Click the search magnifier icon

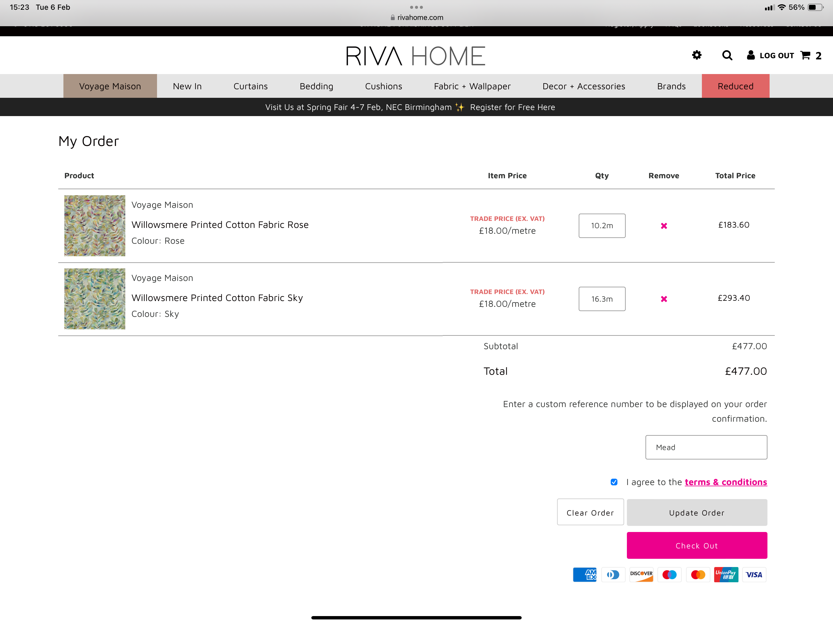(727, 55)
